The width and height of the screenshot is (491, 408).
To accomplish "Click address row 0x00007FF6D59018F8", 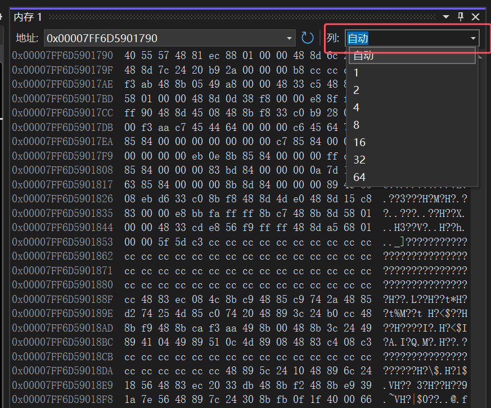I will point(62,400).
